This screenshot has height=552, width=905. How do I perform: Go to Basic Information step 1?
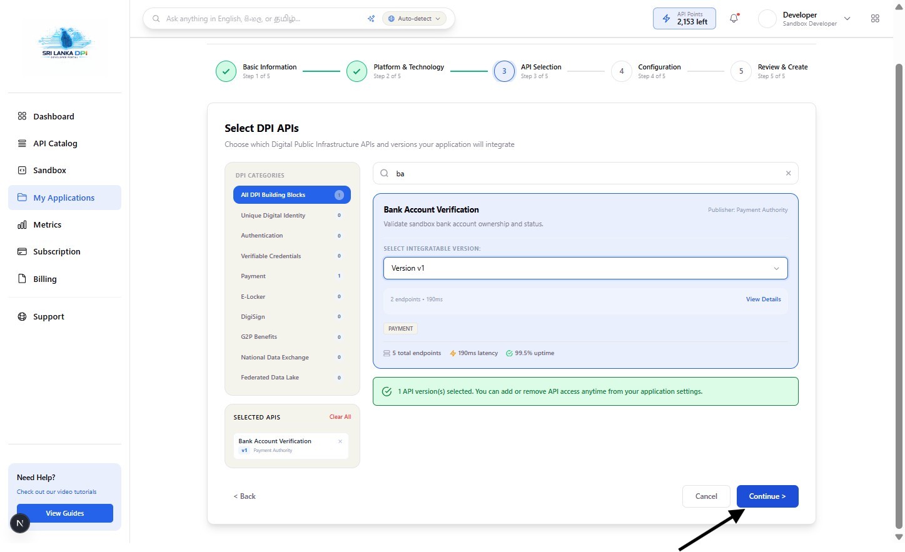tap(257, 71)
